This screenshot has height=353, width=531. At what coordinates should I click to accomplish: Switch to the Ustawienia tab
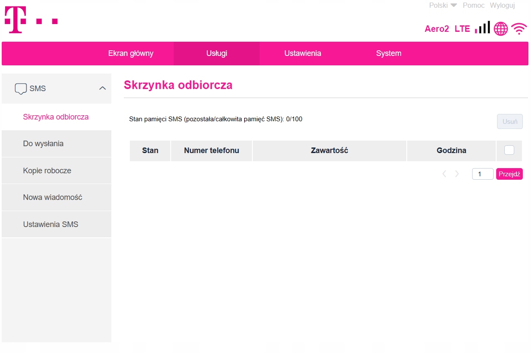(x=303, y=53)
